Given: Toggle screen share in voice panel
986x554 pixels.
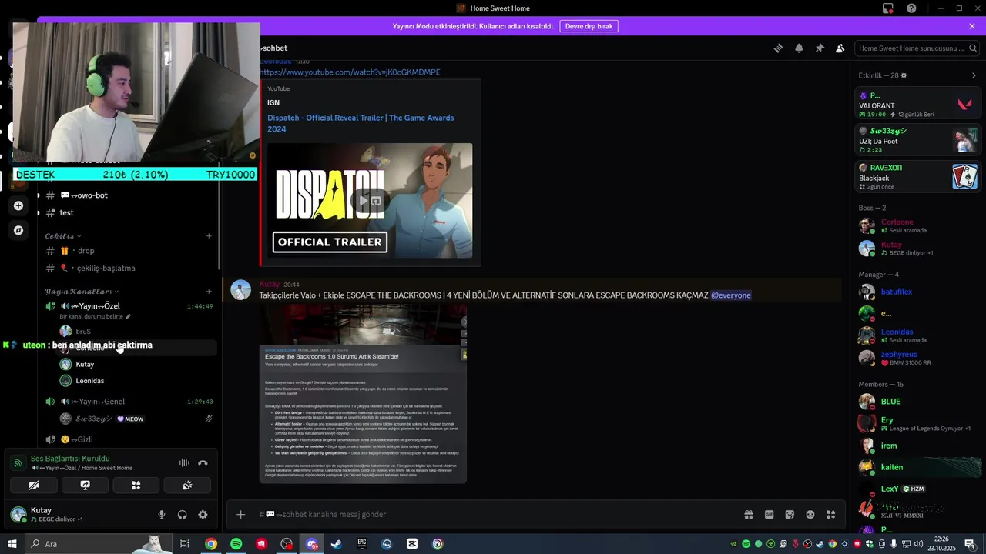Looking at the screenshot, I should [85, 486].
